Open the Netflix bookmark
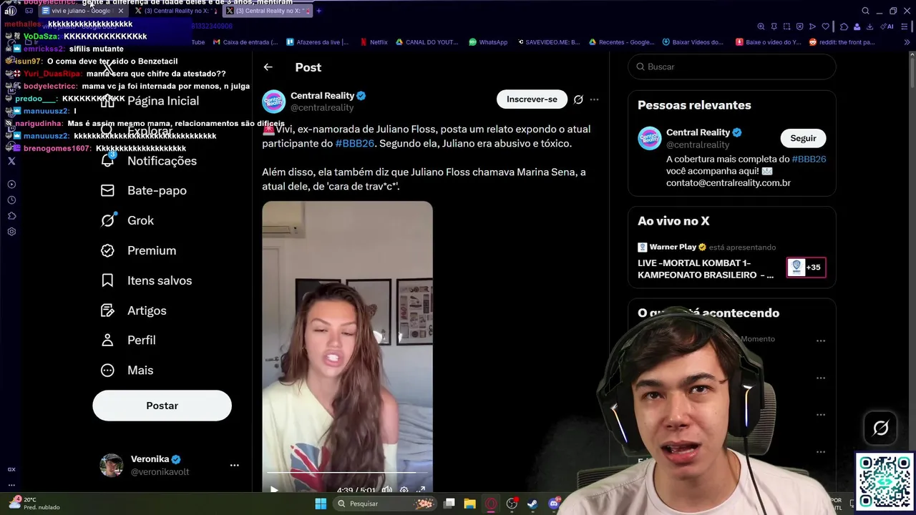 tap(374, 42)
